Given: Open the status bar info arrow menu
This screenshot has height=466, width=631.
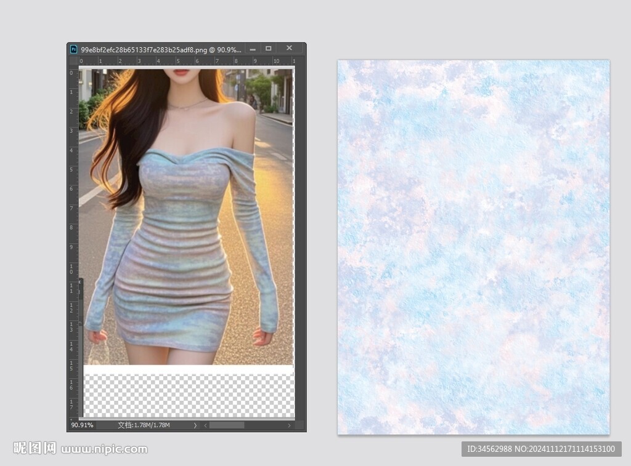Looking at the screenshot, I should 195,425.
